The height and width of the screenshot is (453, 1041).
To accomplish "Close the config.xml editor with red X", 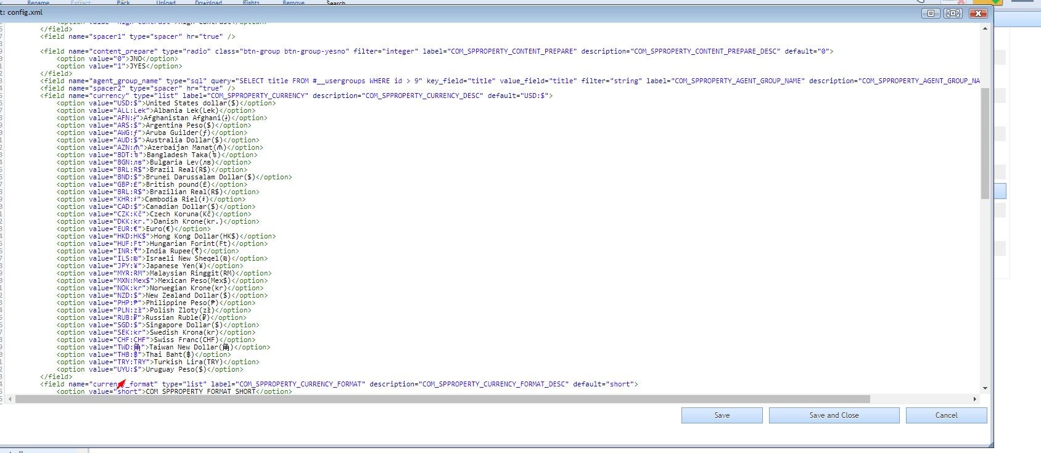I will click(x=978, y=13).
